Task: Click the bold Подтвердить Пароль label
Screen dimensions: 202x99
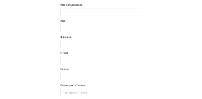Action: pyautogui.click(x=73, y=85)
